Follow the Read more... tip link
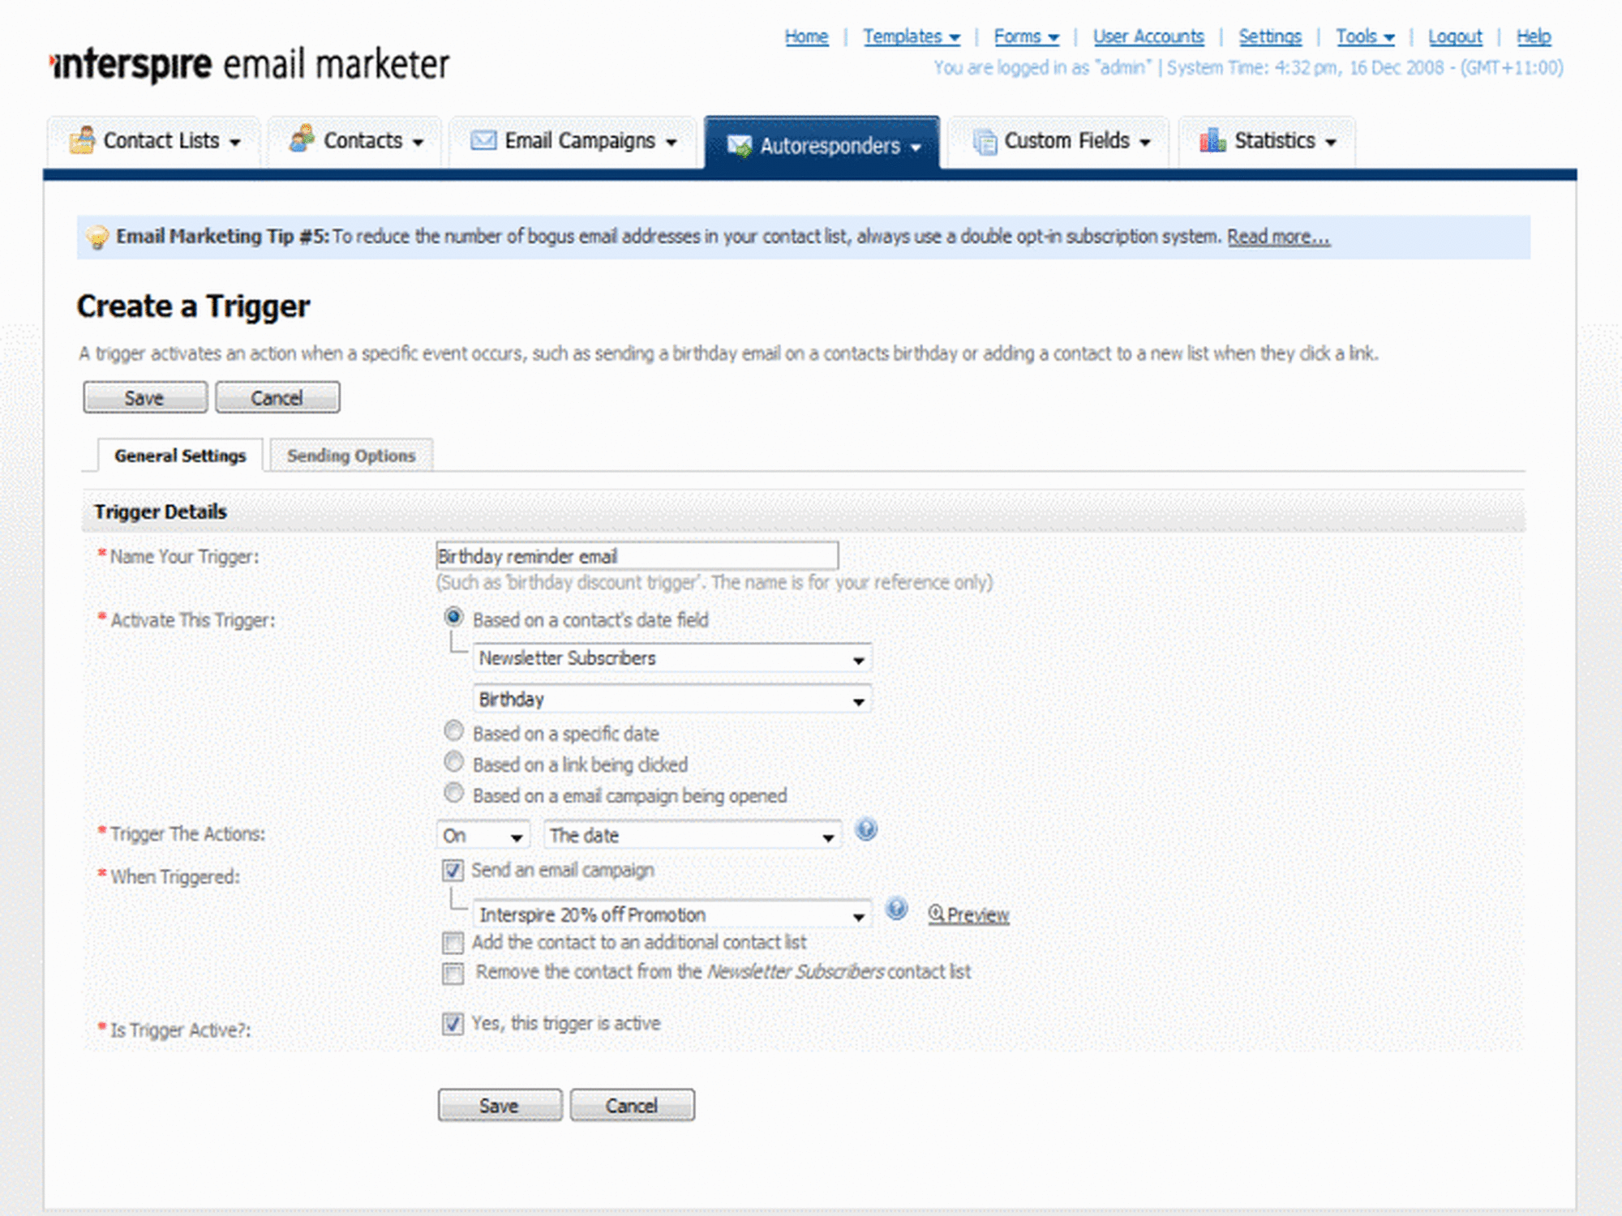1622x1216 pixels. [x=1278, y=237]
